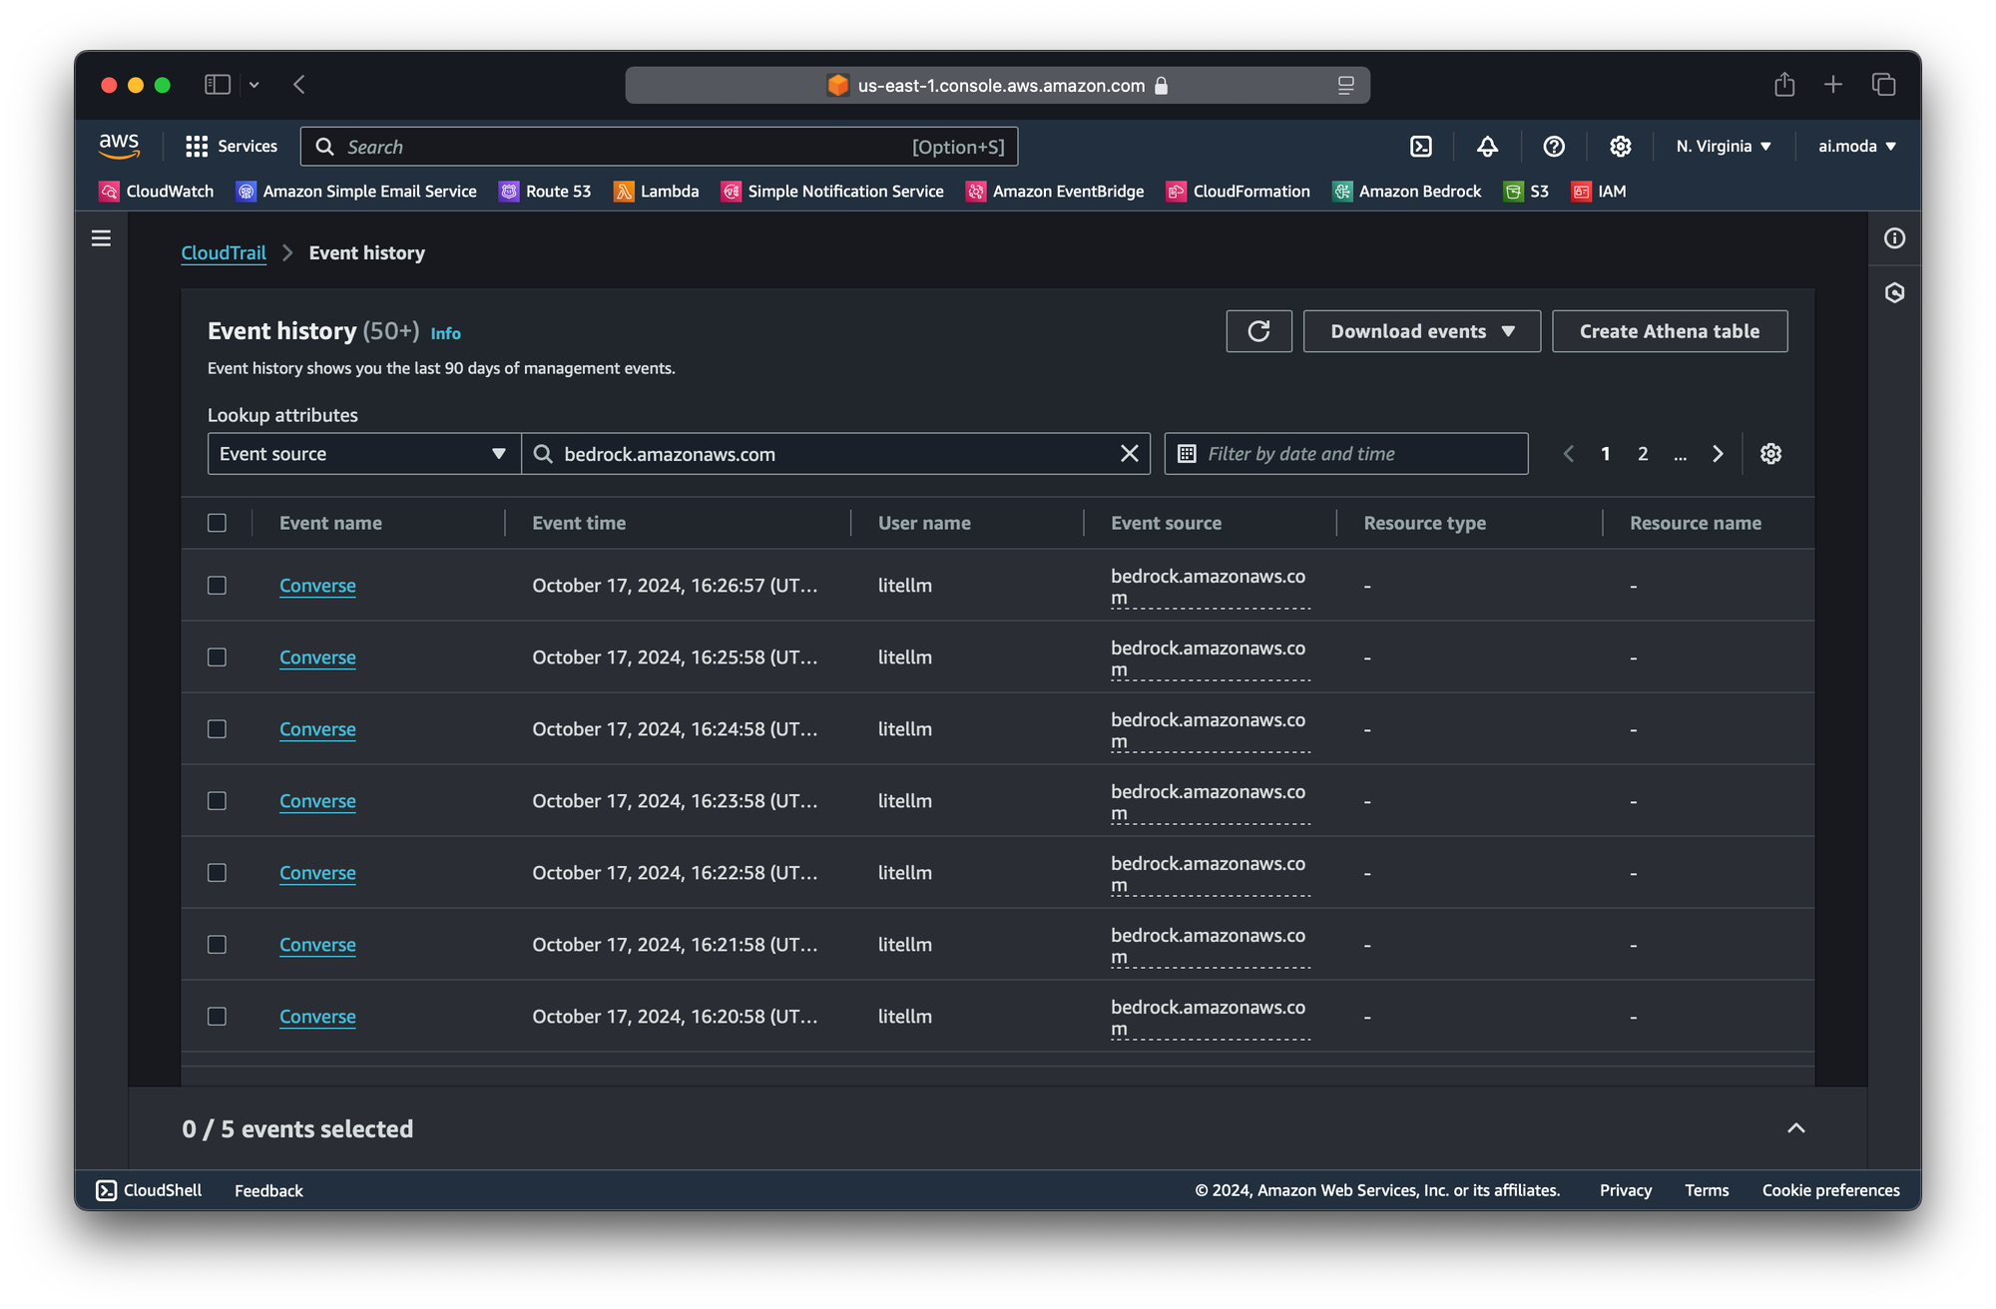Select the 16:26:57 Converse event checkbox

coord(217,586)
